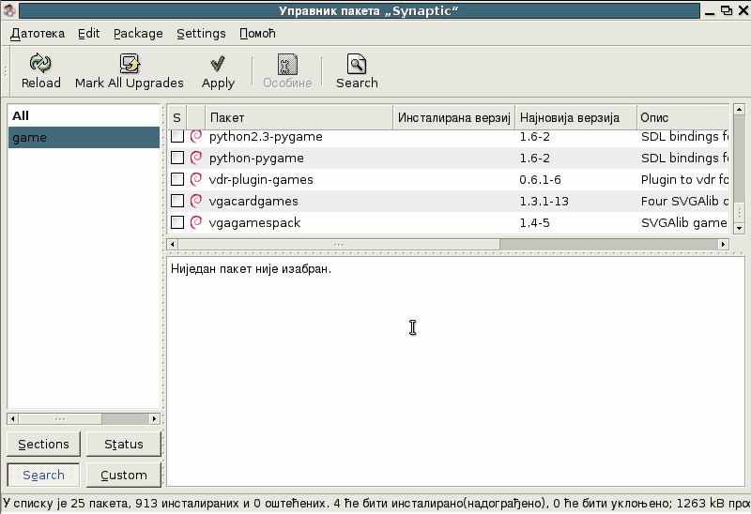
Task: Sort by the Опис column header
Action: pyautogui.click(x=683, y=118)
